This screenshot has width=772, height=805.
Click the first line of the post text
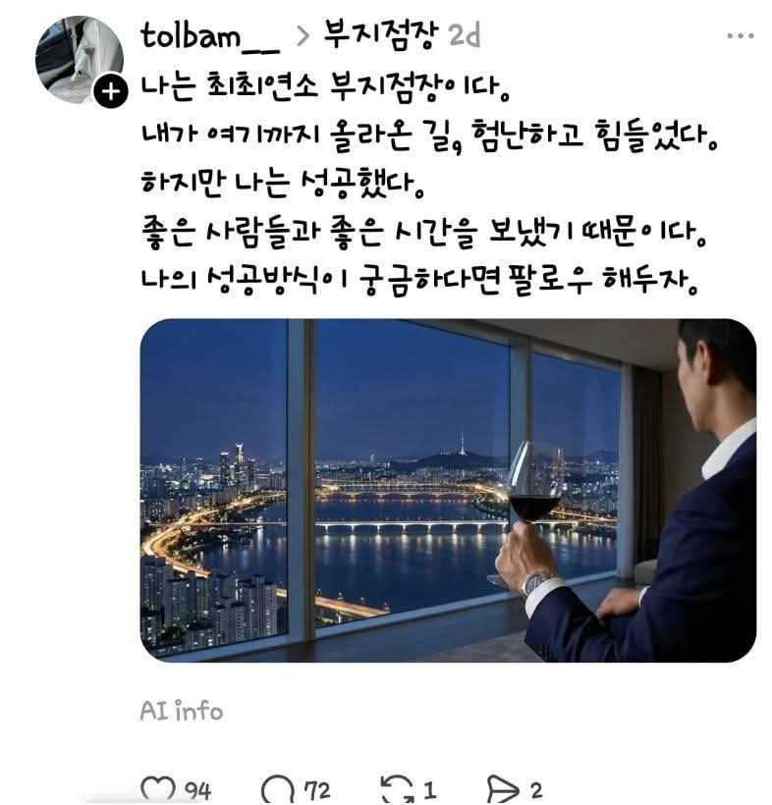[x=325, y=87]
